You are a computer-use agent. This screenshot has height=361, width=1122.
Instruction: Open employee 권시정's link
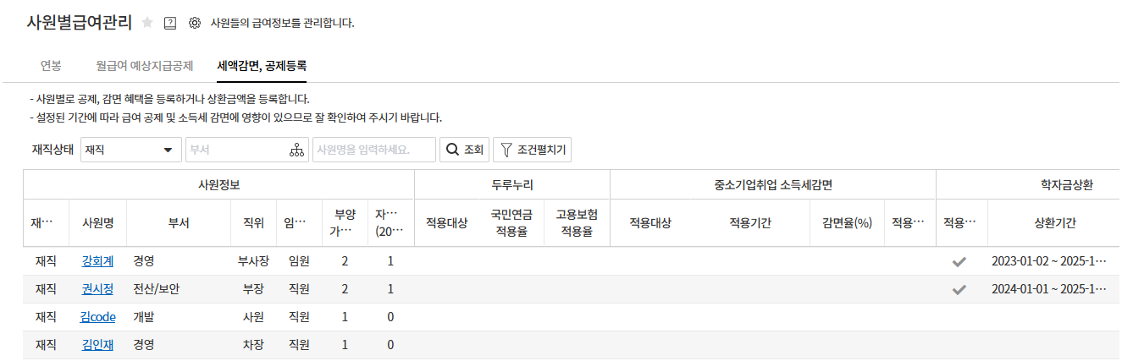[97, 289]
